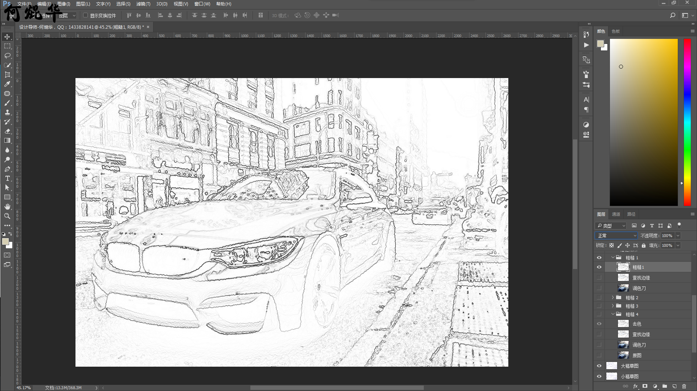Click the delete layer trash icon
Viewport: 697px width, 391px height.
pos(684,386)
